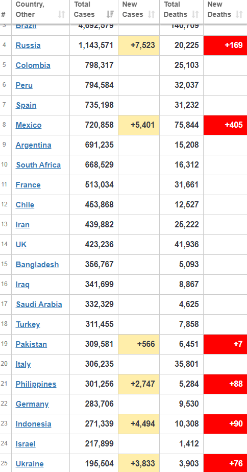Sort by New Deaths column arrows
The height and width of the screenshot is (472, 247).
pyautogui.click(x=239, y=14)
